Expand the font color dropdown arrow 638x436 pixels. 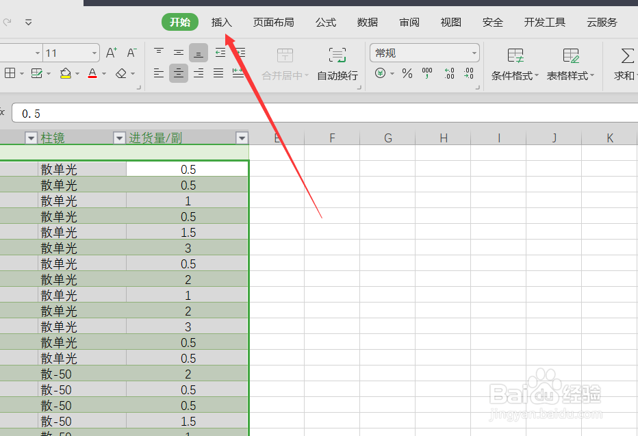click(x=104, y=74)
